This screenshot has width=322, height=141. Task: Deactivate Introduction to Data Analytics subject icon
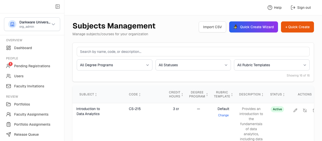(305, 110)
